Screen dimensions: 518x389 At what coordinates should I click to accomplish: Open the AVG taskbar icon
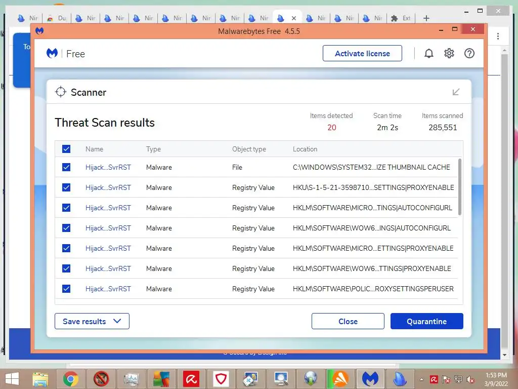click(x=161, y=379)
